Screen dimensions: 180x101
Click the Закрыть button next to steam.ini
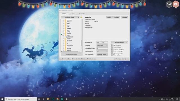(109, 17)
